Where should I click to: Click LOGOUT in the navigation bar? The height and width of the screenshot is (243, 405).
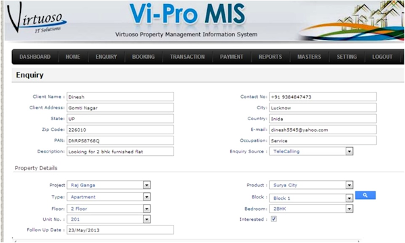tap(382, 57)
